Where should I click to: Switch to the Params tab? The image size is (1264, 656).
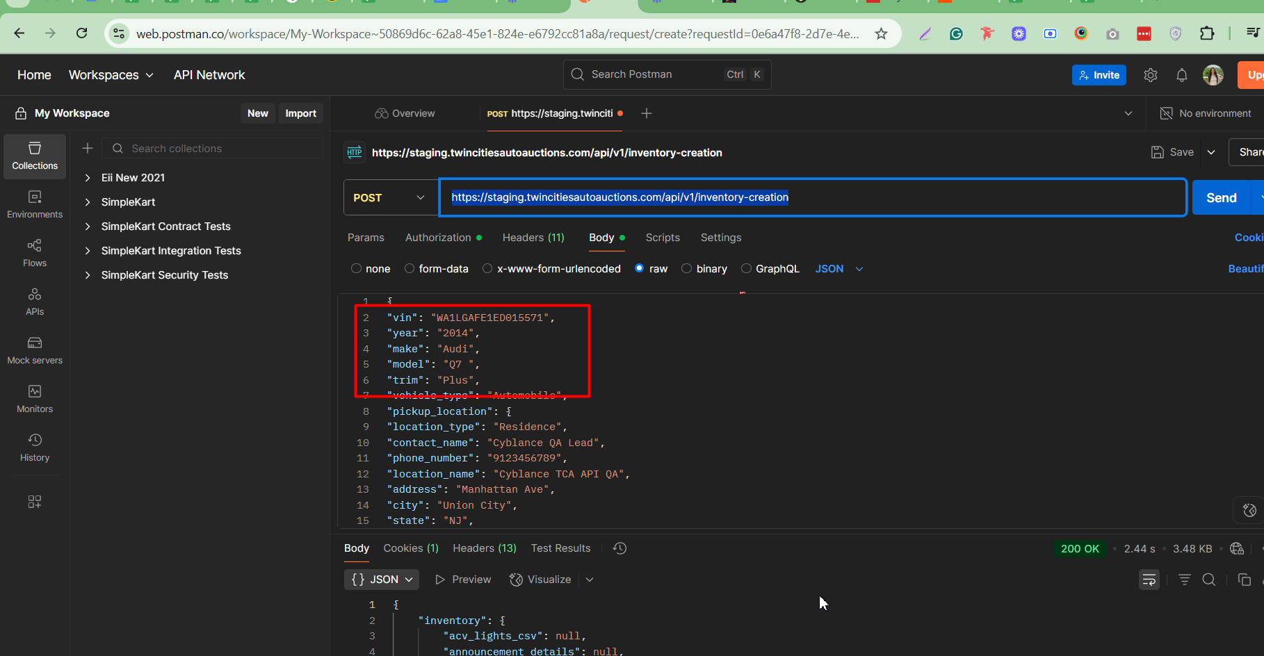[x=366, y=238]
